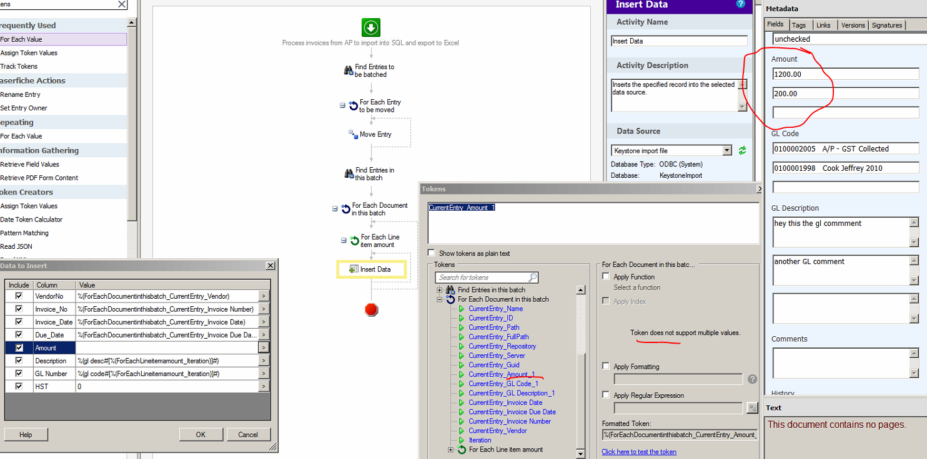Expand Find Entries in this batch in Tokens tree
Image resolution: width=927 pixels, height=459 pixels.
coord(440,290)
